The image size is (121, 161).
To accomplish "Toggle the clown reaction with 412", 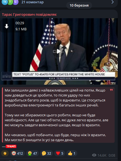I will tap(17, 153).
